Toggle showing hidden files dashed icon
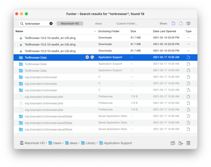Screen dimensions: 211x167 click(x=181, y=23)
